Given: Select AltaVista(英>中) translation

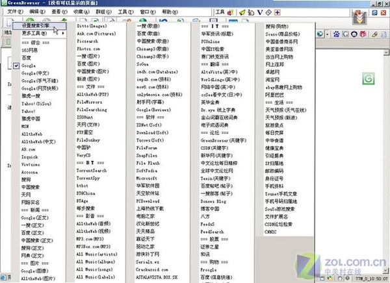Looking at the screenshot, I should (219, 72).
